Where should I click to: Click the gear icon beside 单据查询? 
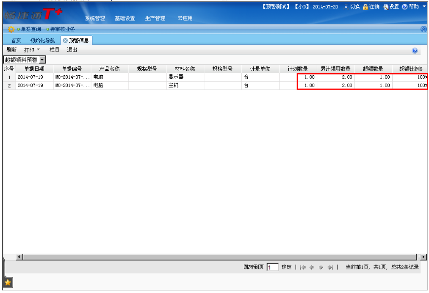coord(11,29)
